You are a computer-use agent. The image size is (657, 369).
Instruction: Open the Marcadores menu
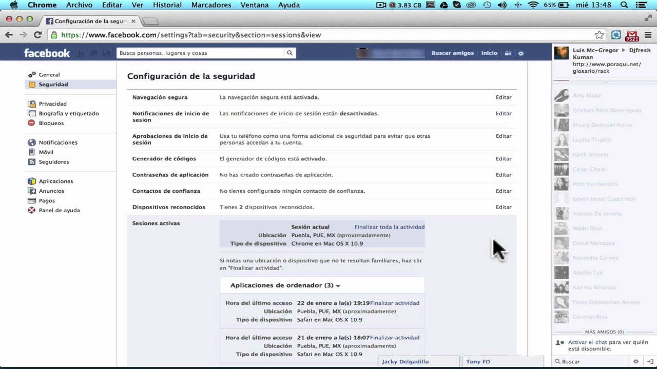211,5
